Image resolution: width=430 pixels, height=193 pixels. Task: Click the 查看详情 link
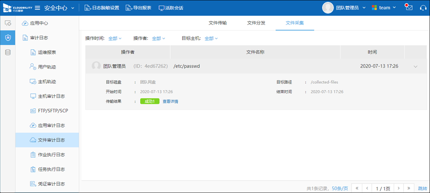[170, 102]
